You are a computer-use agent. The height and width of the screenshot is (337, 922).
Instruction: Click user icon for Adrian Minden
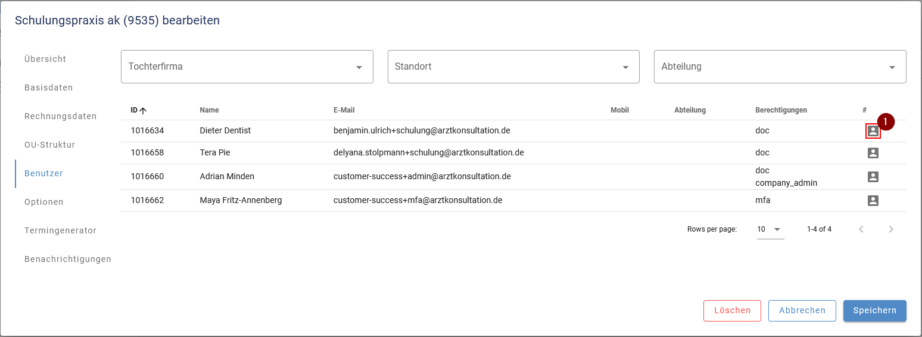coord(873,177)
